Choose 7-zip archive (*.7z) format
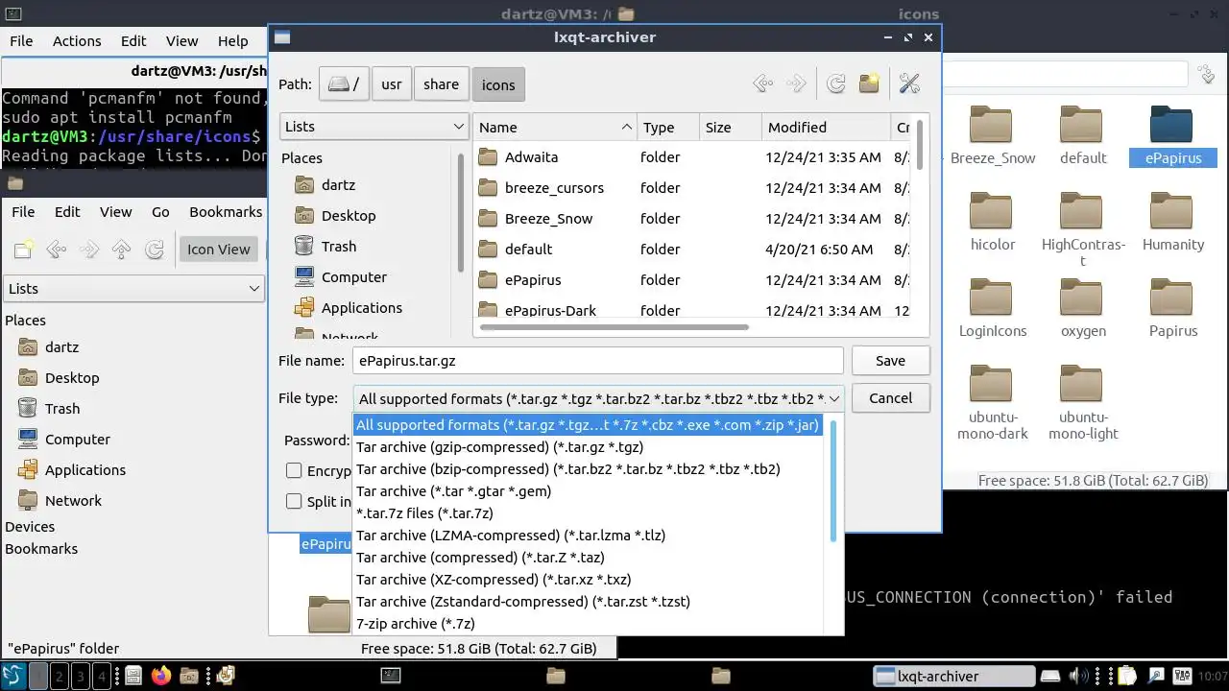This screenshot has width=1229, height=691. click(x=588, y=624)
